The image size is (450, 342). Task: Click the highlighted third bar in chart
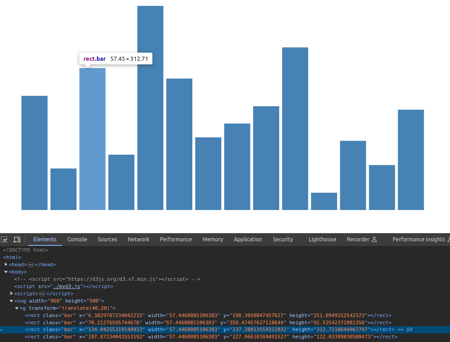93,139
